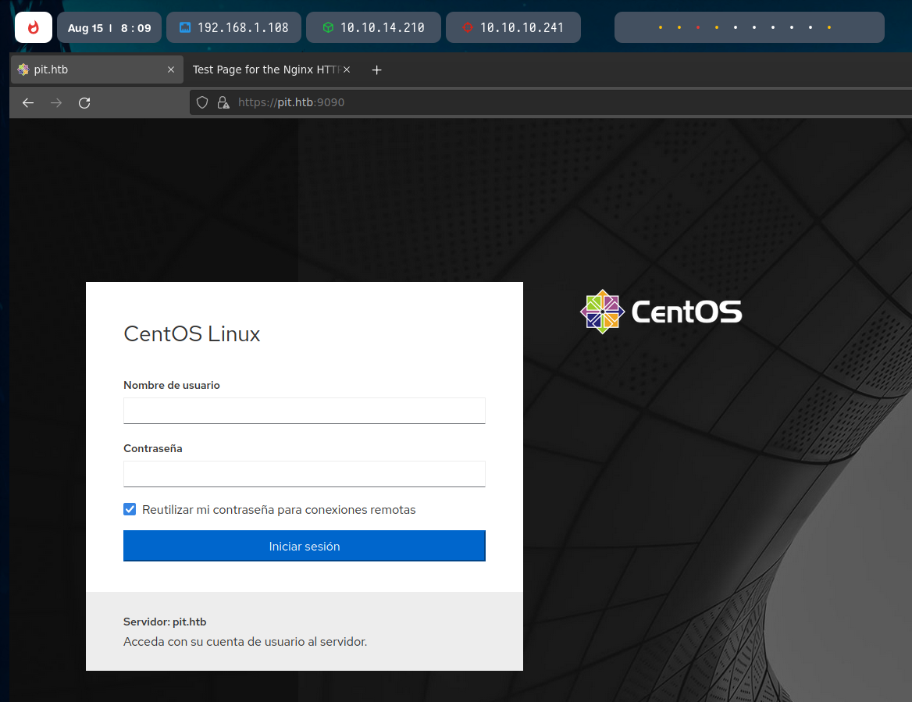Open the padlock site security info
912x702 pixels.
[x=223, y=102]
